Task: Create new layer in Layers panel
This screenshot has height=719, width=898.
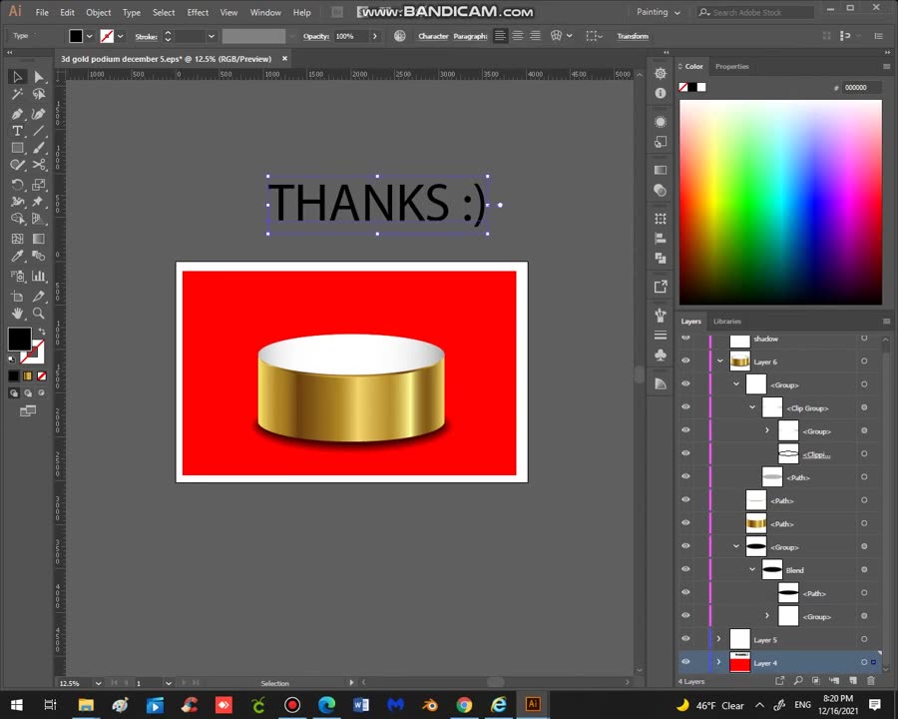Action: 853,681
